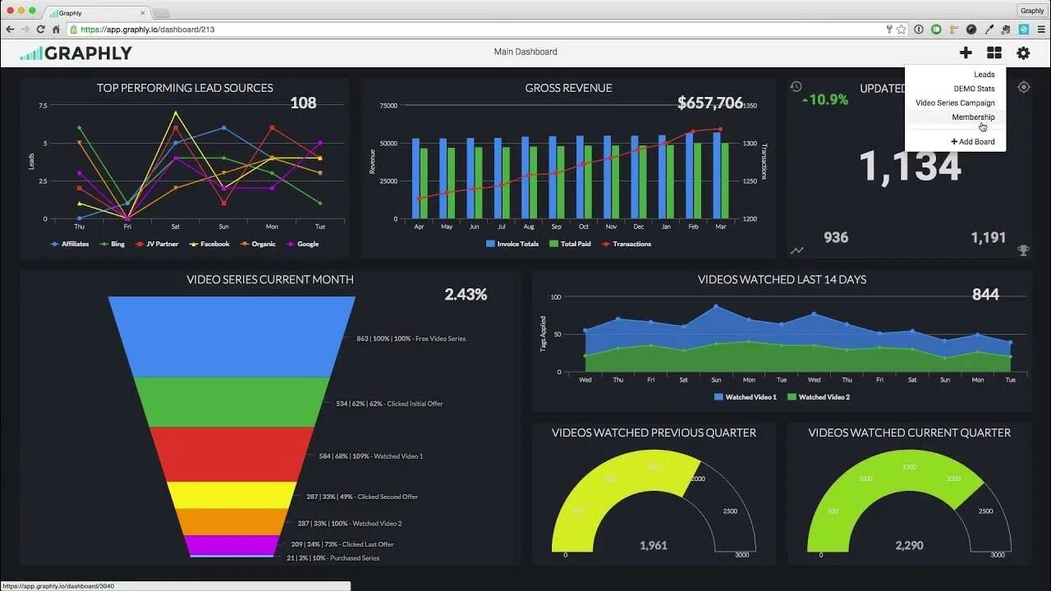Click the key icon in the address bar
The width and height of the screenshot is (1051, 591).
coord(889,30)
